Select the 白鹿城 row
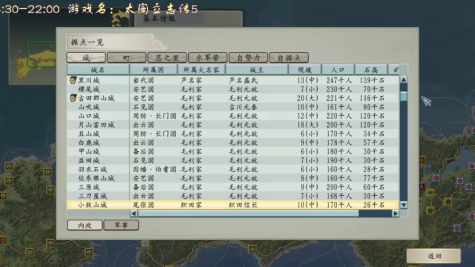 (x=233, y=142)
